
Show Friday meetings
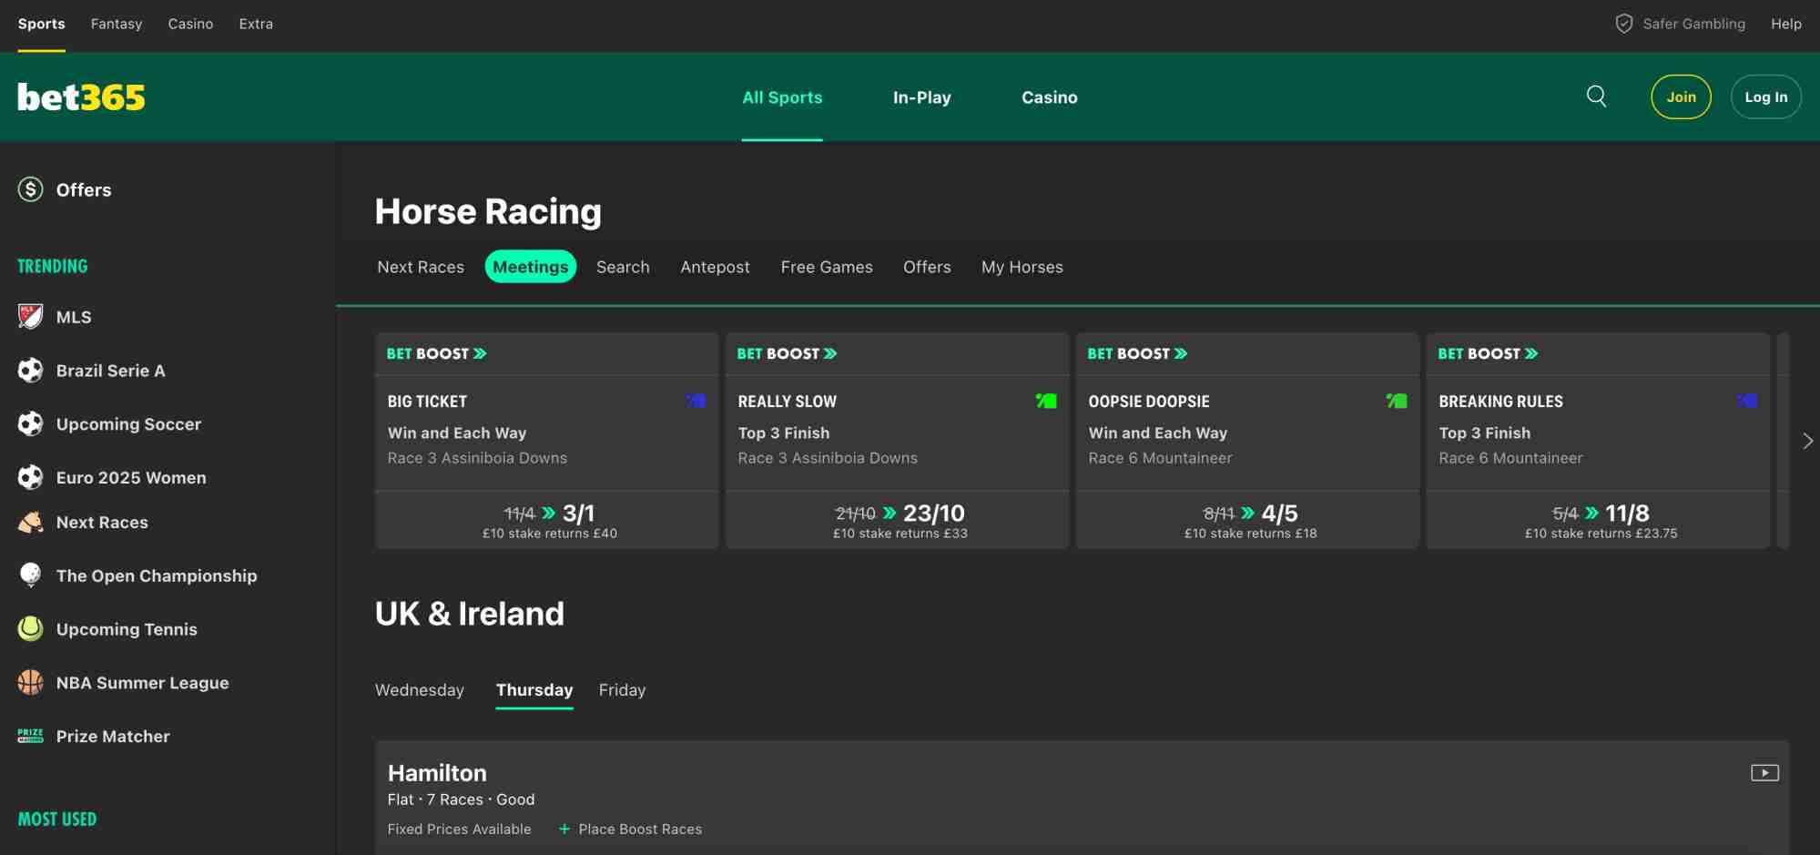pos(622,690)
